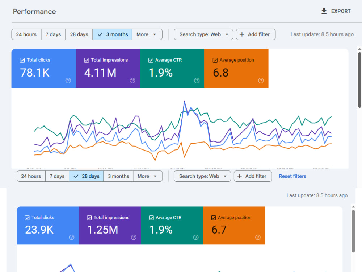Uncheck Average CTR in top panel
The width and height of the screenshot is (362, 272).
point(151,60)
